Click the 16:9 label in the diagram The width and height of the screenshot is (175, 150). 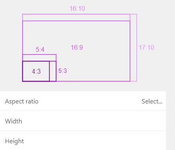coord(77,47)
